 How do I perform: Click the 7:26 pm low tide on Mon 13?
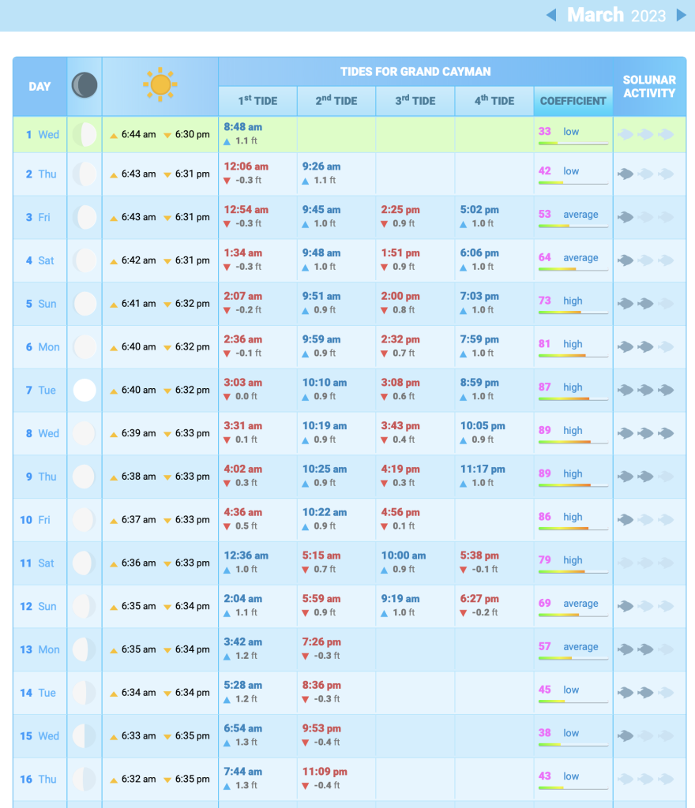(x=321, y=642)
